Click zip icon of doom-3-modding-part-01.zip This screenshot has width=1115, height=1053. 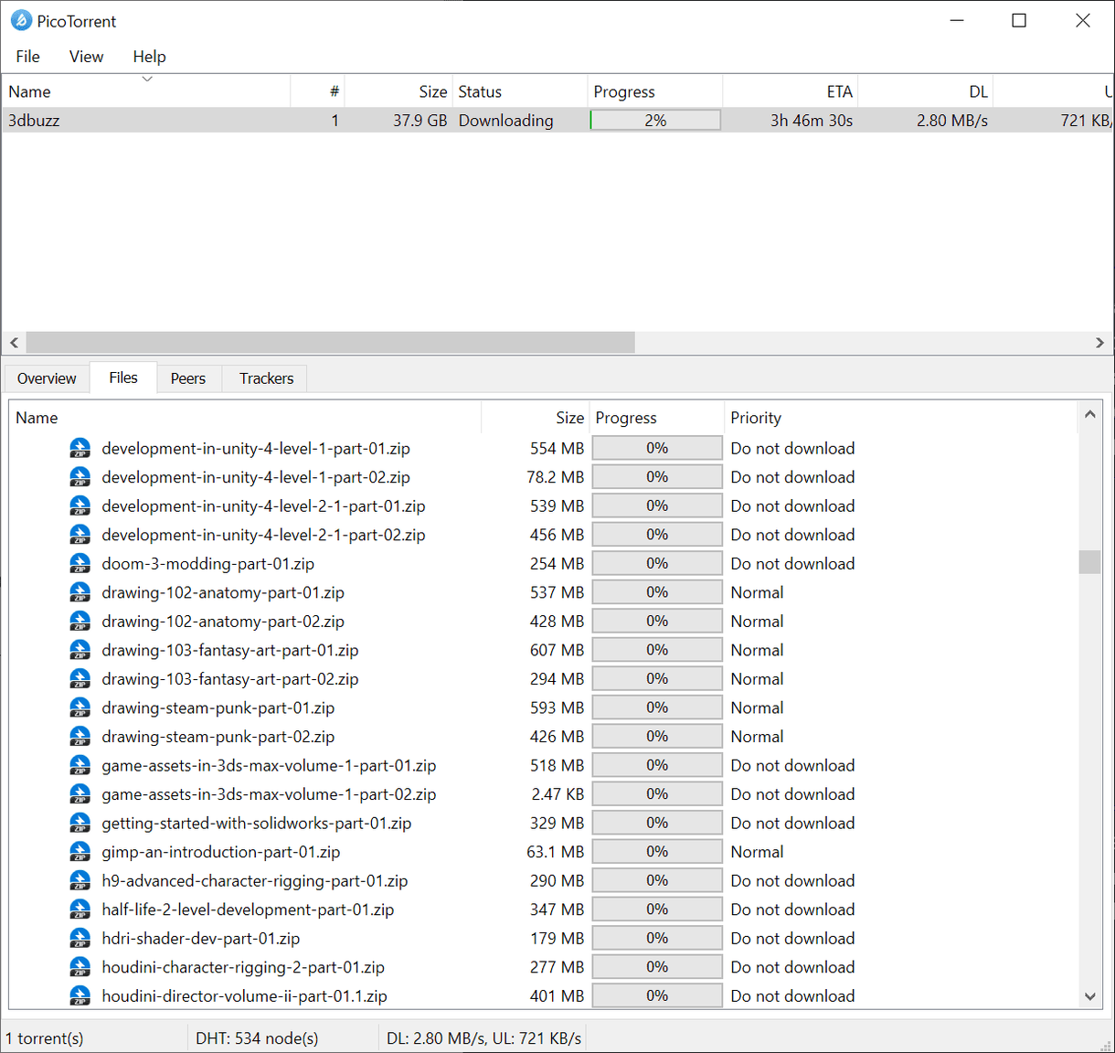click(x=80, y=563)
